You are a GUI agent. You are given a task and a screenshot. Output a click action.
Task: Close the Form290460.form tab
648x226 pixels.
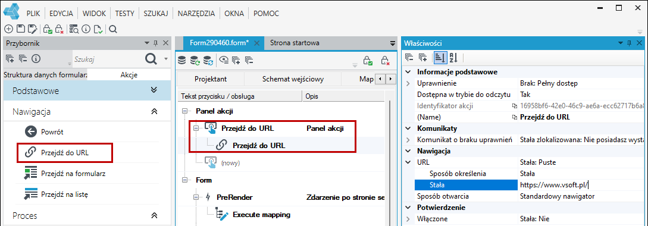coord(256,43)
